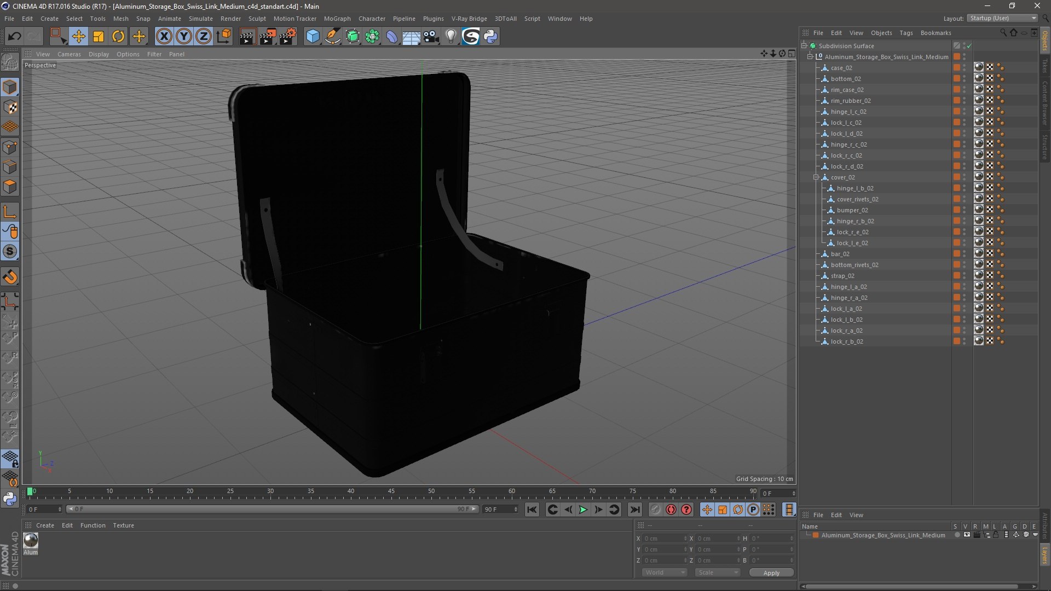Click the Alum material swatch
This screenshot has width=1051, height=591.
coord(31,541)
